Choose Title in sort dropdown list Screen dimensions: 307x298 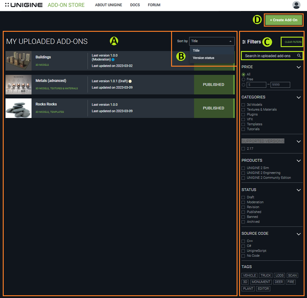(212, 50)
